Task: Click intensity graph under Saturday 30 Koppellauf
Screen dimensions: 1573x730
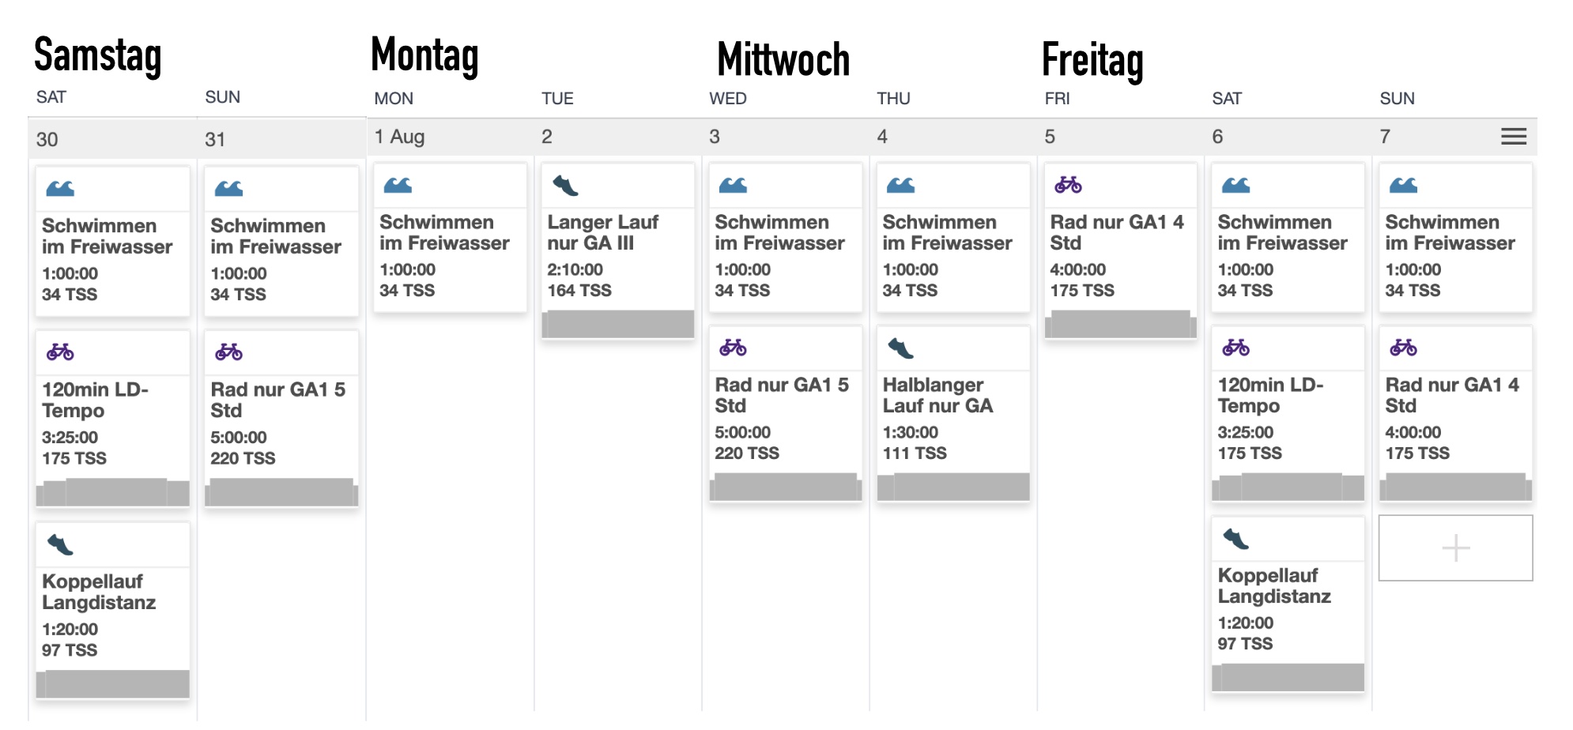Action: point(113,683)
